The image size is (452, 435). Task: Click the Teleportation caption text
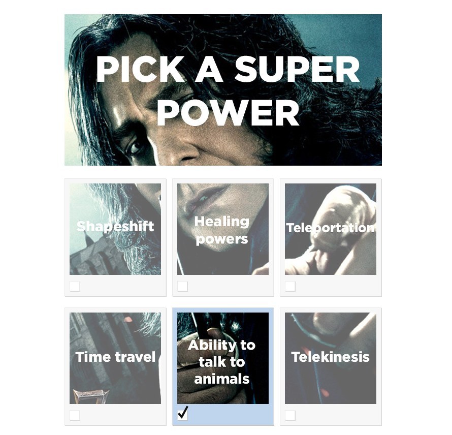pos(330,228)
